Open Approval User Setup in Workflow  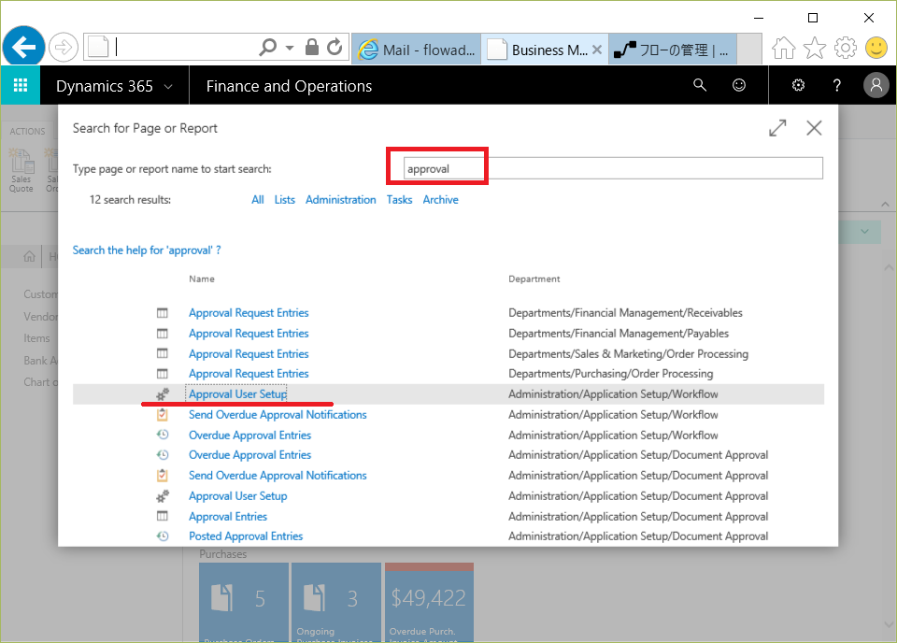[x=238, y=394]
